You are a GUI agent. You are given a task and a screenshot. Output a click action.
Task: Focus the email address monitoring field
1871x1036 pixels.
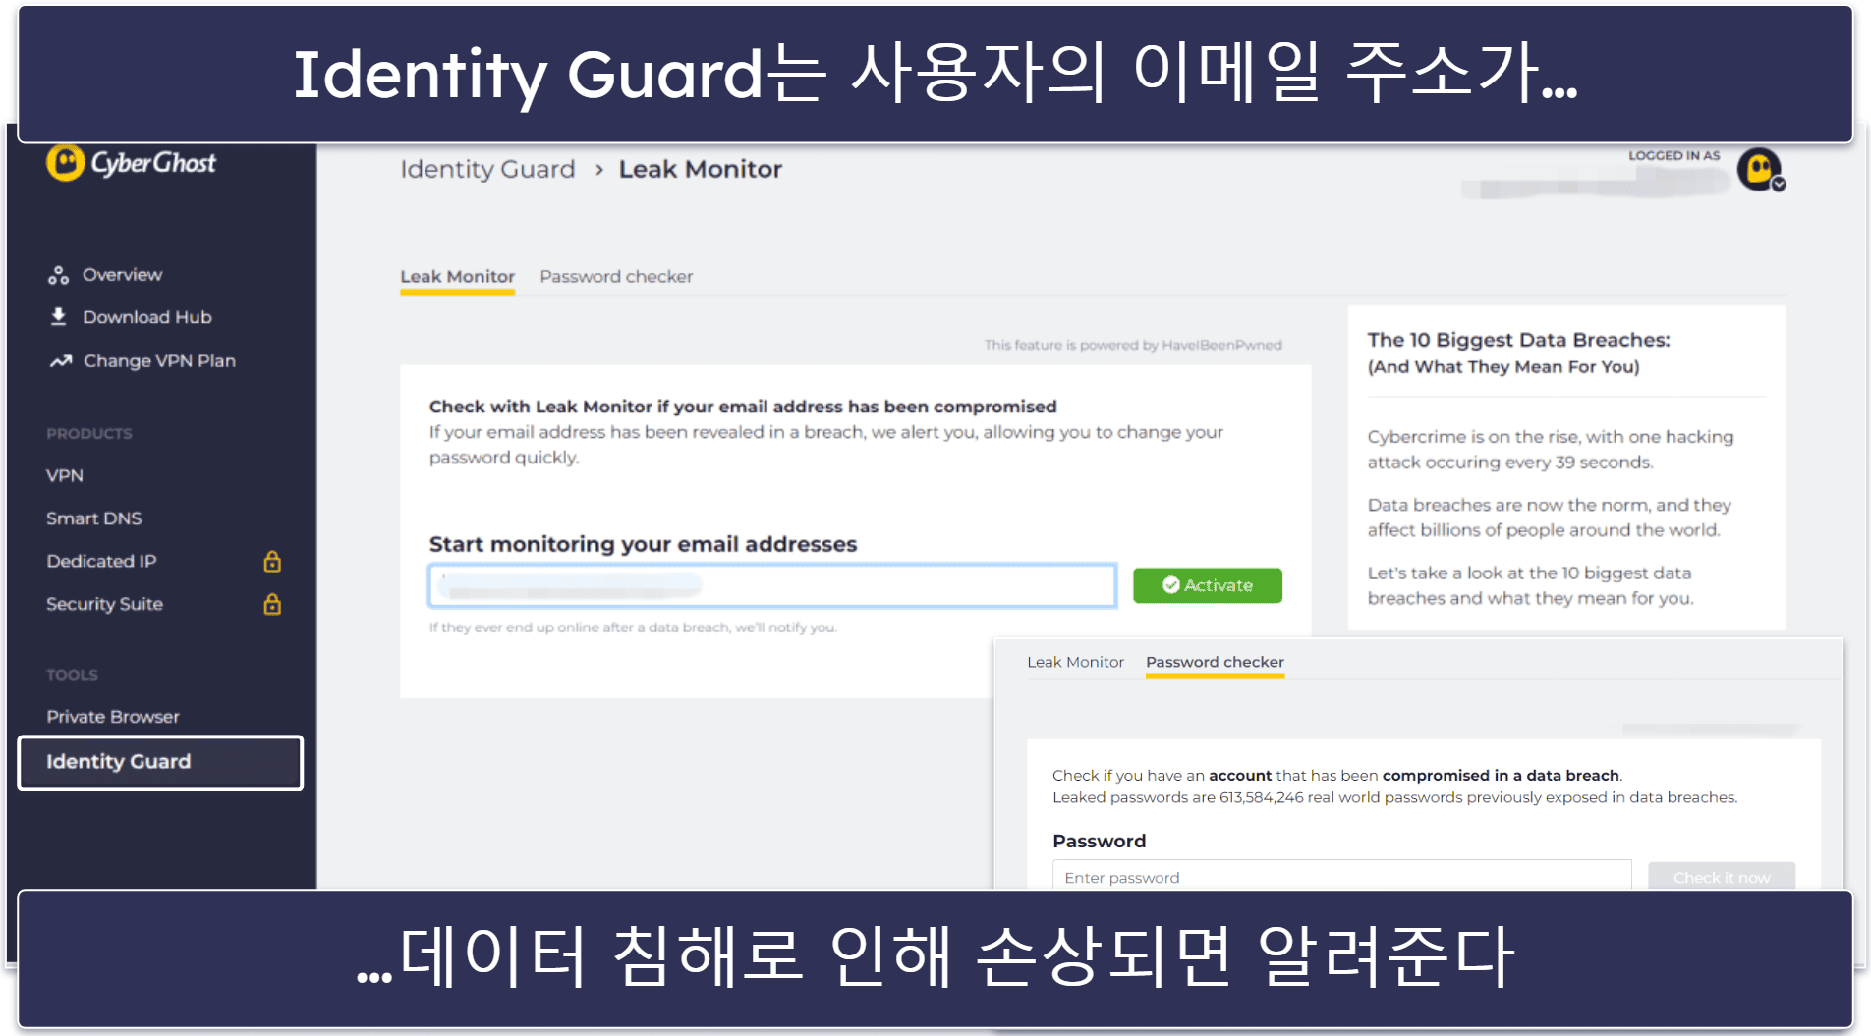tap(772, 585)
